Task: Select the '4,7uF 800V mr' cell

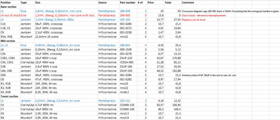Action: point(66,105)
